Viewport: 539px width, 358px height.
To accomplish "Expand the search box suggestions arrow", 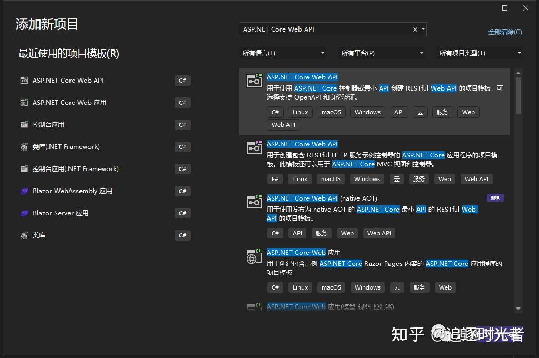I will point(424,29).
